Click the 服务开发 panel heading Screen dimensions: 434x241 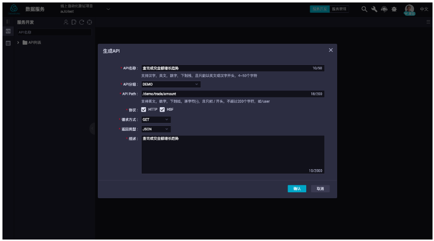click(x=26, y=22)
